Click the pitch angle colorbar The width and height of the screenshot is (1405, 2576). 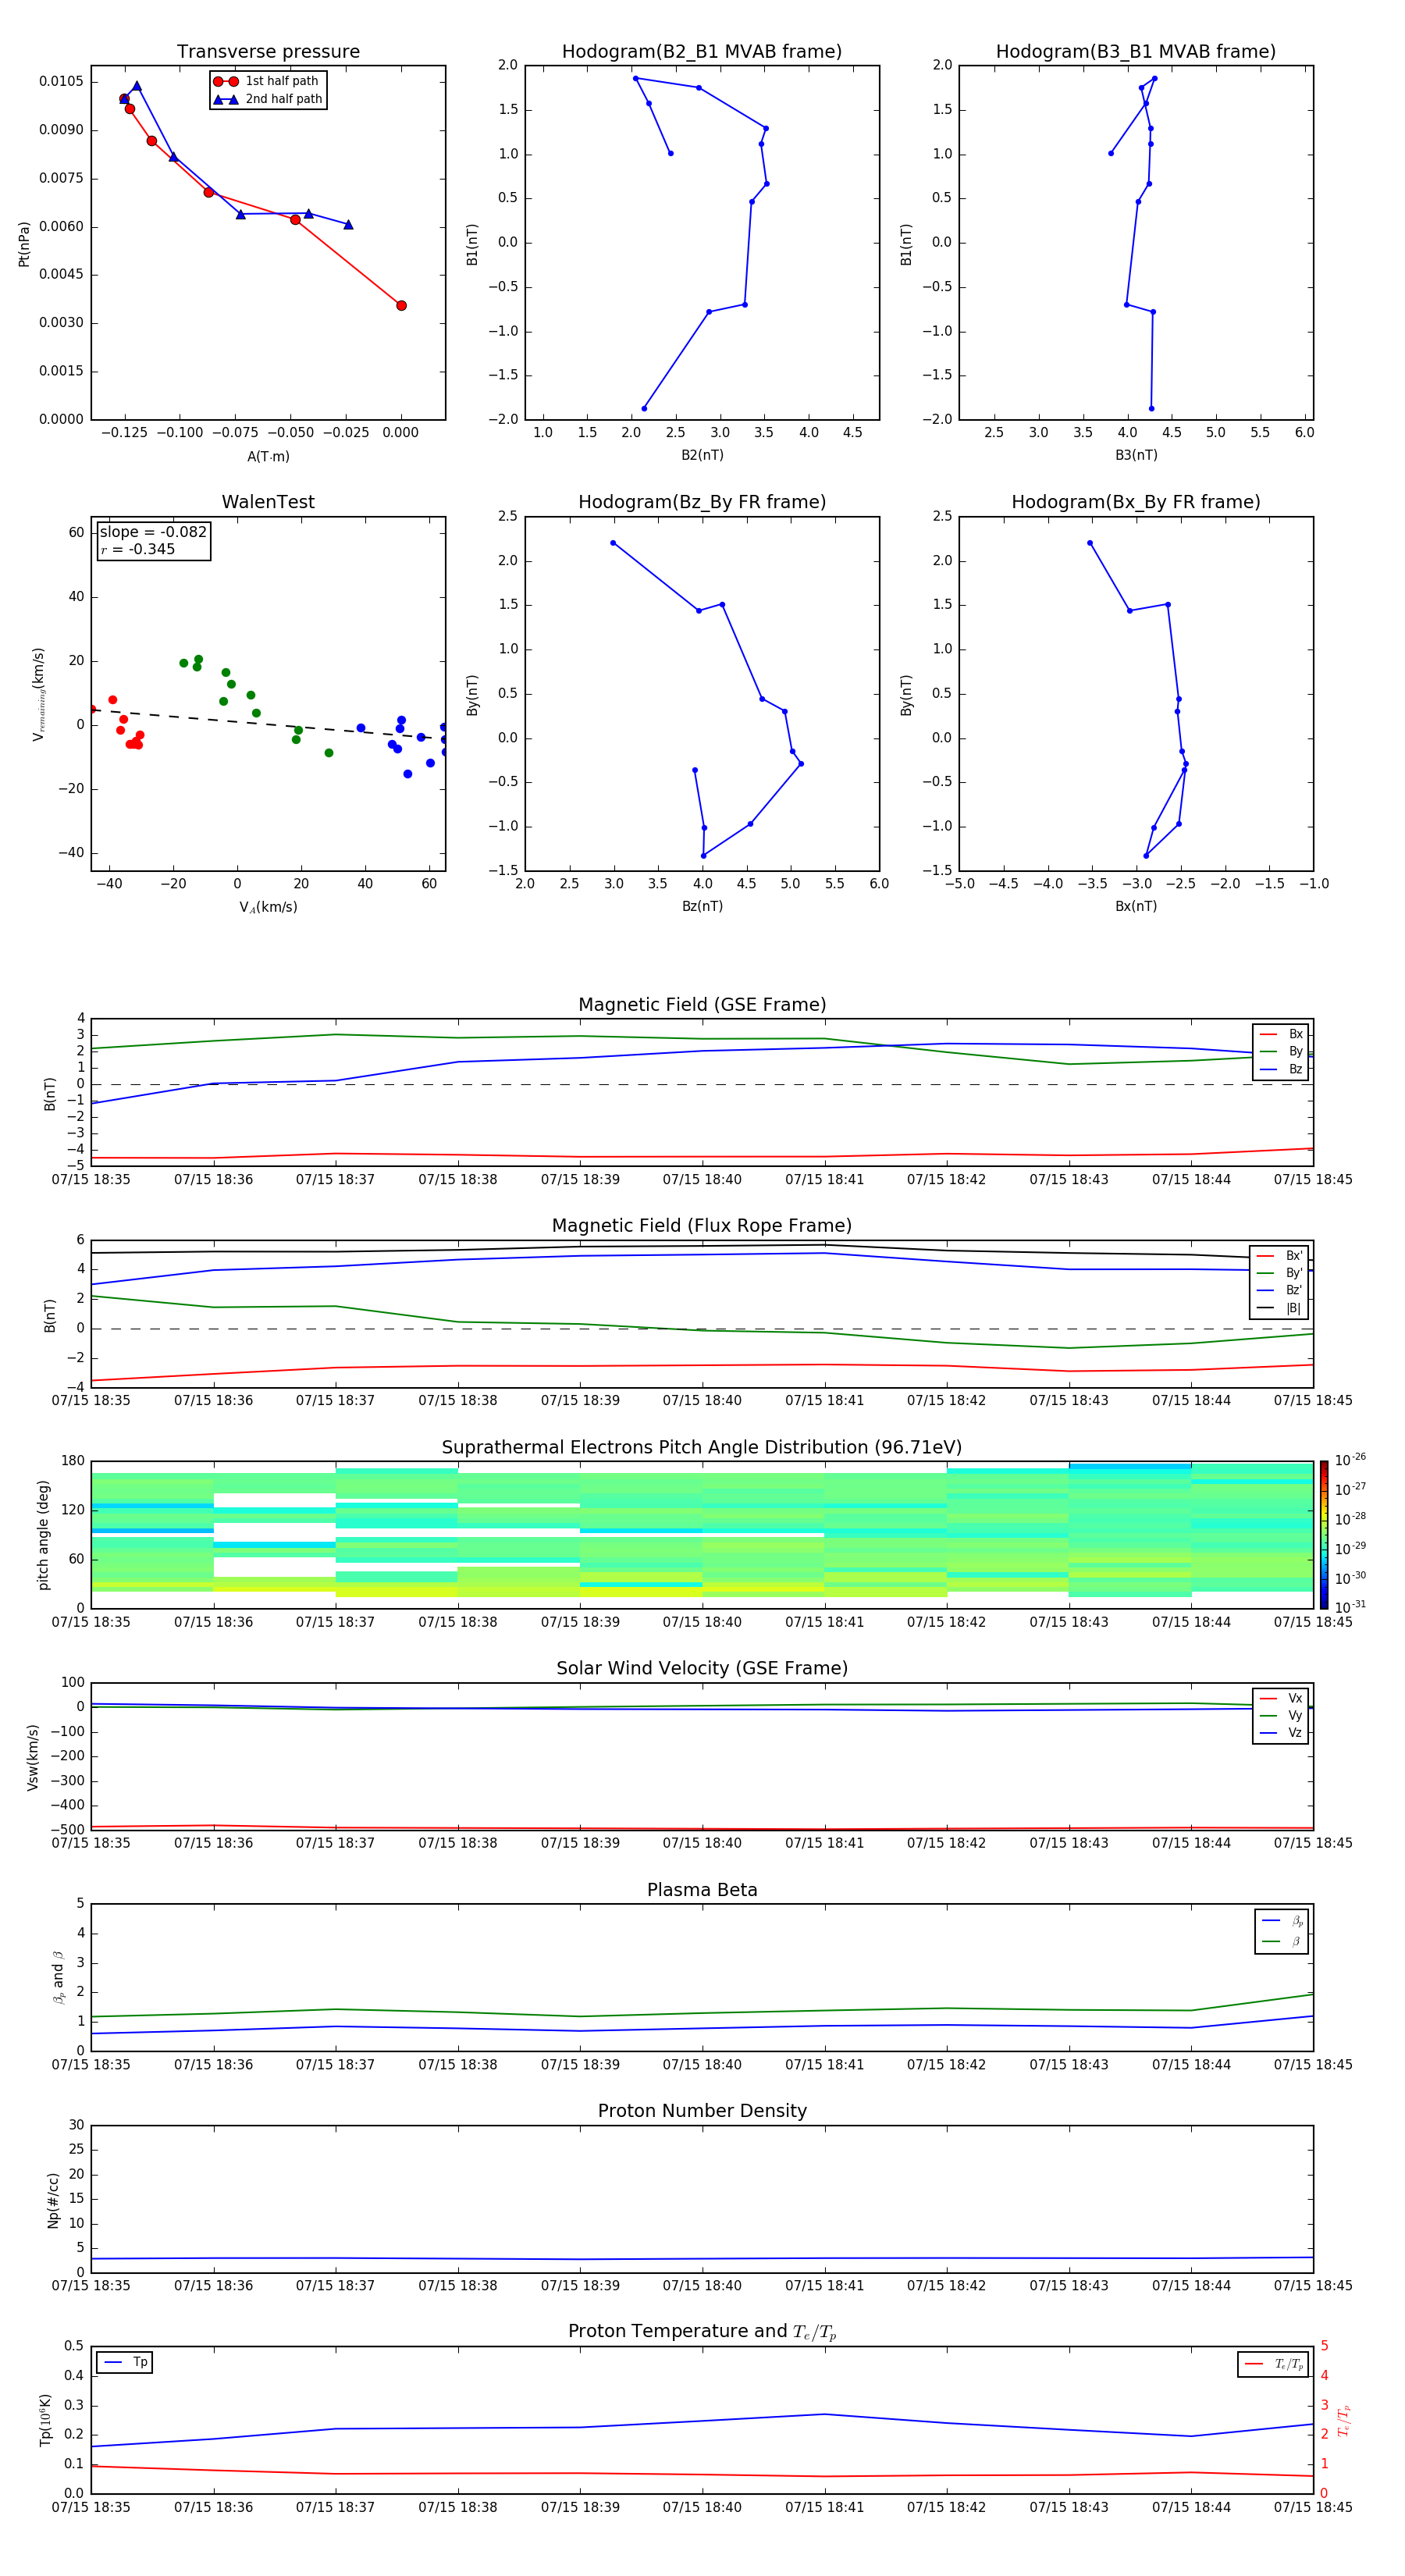pos(1324,1535)
